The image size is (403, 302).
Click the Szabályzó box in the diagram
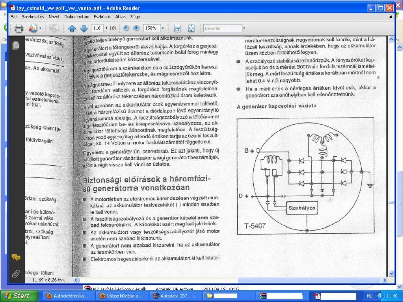302,208
